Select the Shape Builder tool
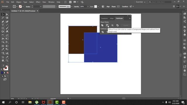This screenshot has height=105, width=187. 3,42
